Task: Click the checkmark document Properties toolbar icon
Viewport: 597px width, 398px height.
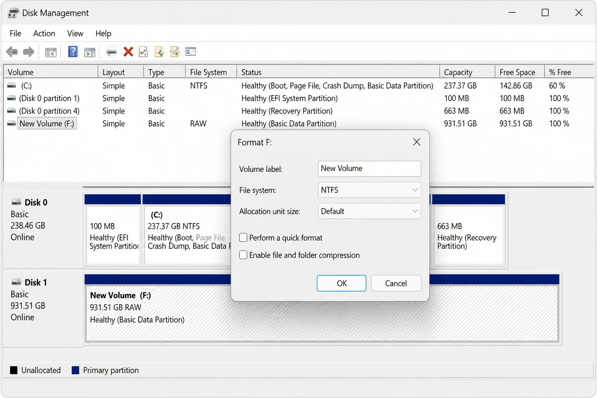Action: (143, 52)
